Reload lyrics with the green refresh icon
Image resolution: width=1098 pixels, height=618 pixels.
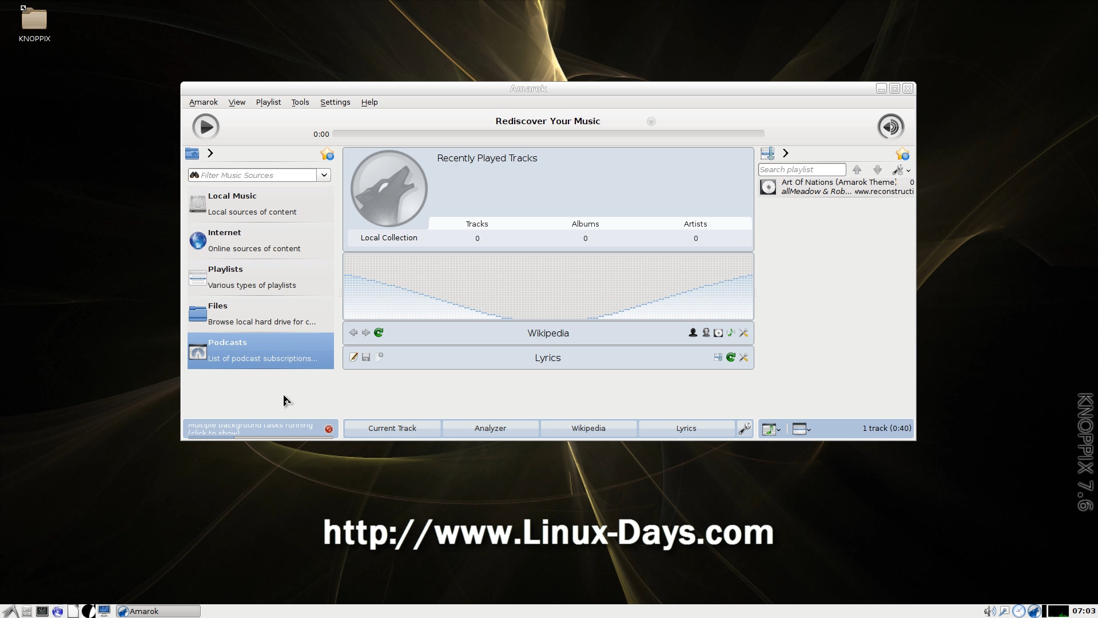pos(731,357)
